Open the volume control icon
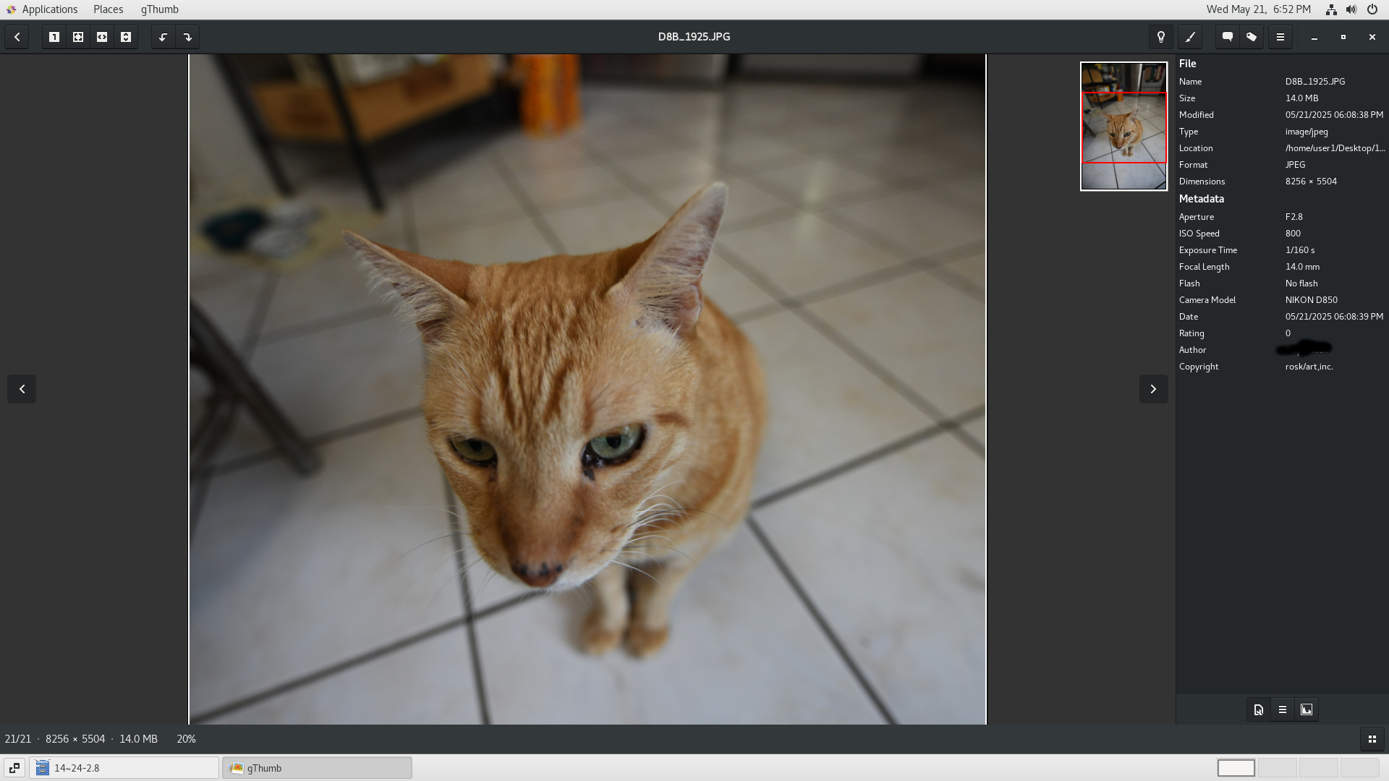1389x781 pixels. (1351, 9)
